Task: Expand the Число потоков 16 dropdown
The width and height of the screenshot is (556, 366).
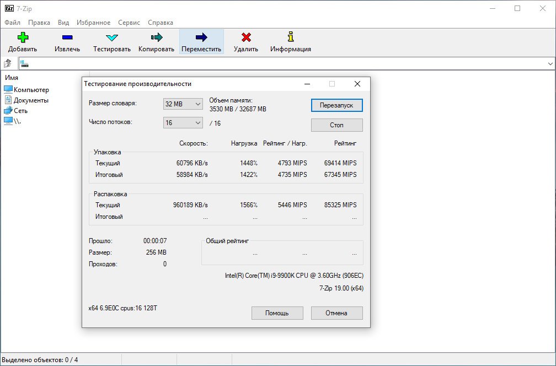Action: point(183,122)
